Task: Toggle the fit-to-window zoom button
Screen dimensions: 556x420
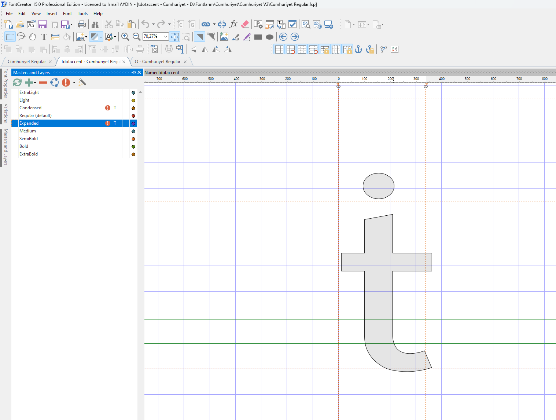Action: click(175, 37)
